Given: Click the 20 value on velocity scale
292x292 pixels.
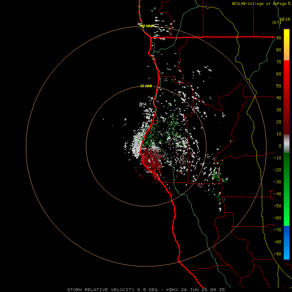Looking at the screenshot, I should coord(279,122).
